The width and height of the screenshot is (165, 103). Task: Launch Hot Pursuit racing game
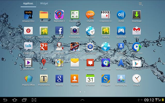tap(75, 47)
